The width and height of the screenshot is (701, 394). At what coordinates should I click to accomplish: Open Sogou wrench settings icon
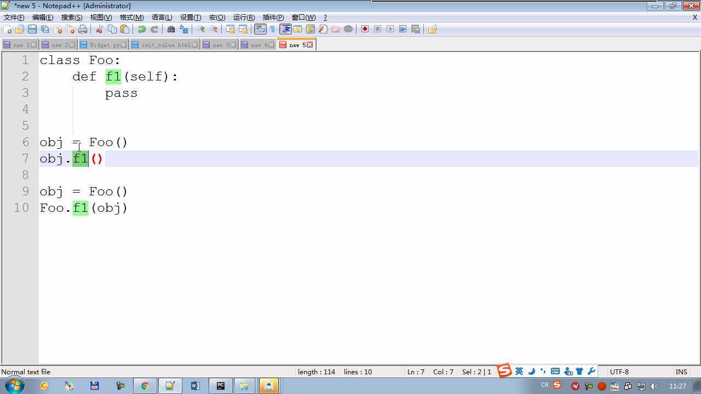591,371
